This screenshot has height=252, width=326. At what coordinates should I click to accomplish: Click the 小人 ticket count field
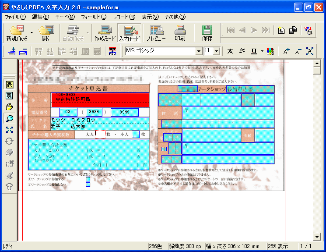[x=136, y=135]
